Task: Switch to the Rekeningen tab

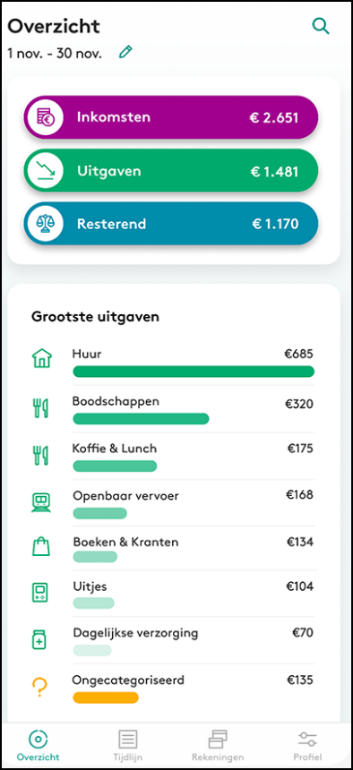Action: coord(218,745)
